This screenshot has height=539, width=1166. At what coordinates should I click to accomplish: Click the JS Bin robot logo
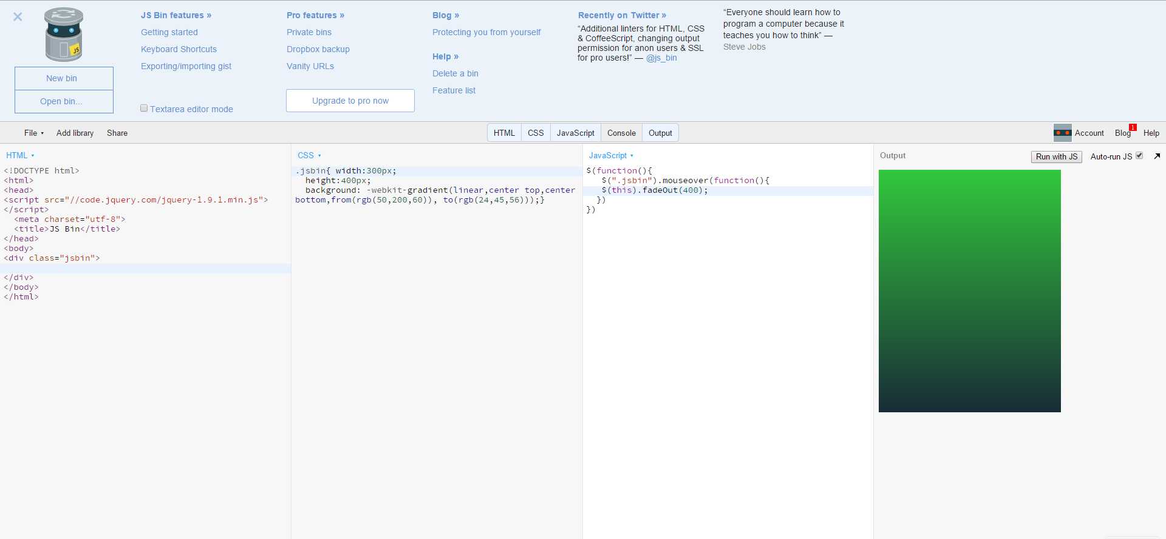pyautogui.click(x=64, y=35)
